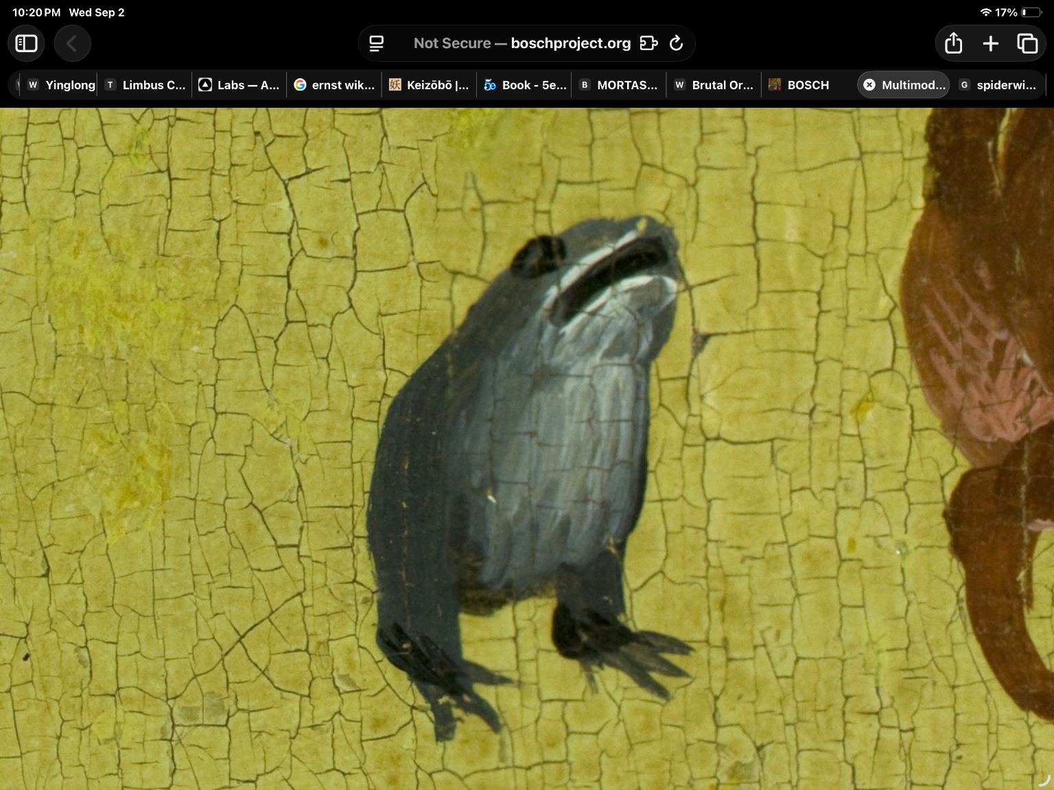Switch to the Keizōbō tab
The width and height of the screenshot is (1054, 790).
429,85
